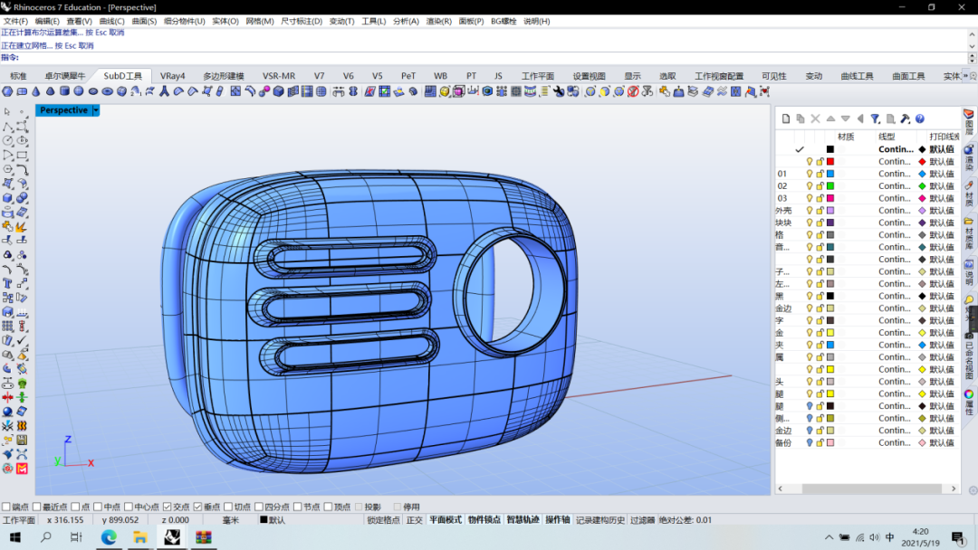
Task: Click the layer panel help icon
Action: coord(919,119)
